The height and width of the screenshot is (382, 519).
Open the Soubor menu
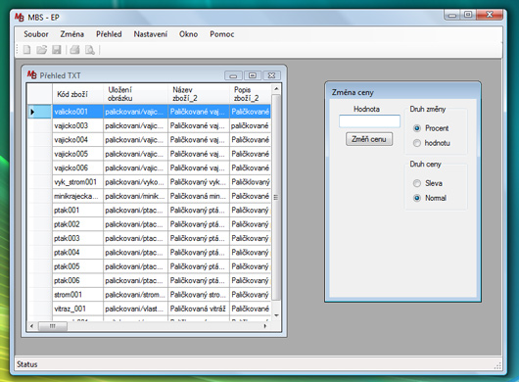click(36, 34)
